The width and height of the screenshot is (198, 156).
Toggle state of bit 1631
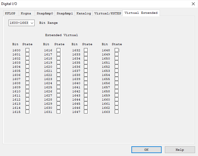pyautogui.click(x=59, y=112)
